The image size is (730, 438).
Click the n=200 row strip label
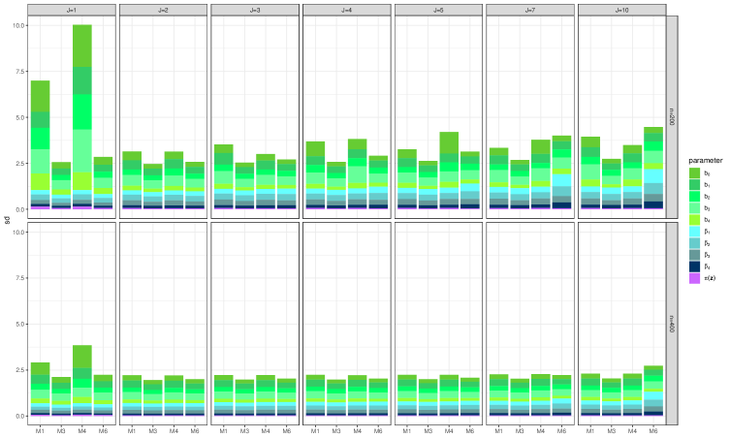(672, 117)
